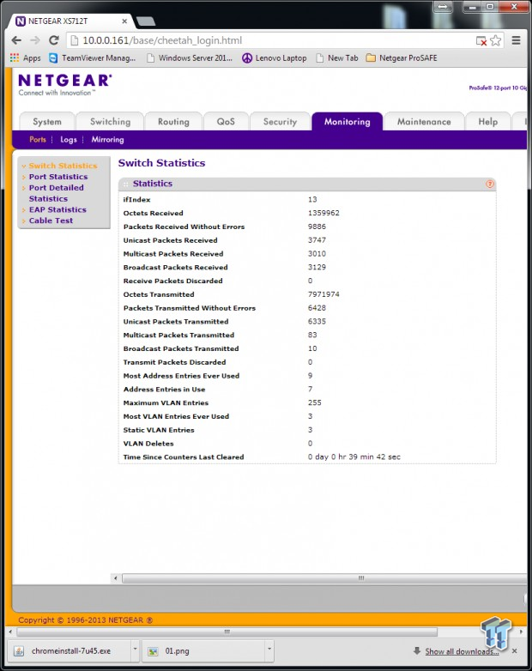Expand chromeinstall-7u45.exe download options arrow
This screenshot has width=532, height=671.
tap(135, 650)
